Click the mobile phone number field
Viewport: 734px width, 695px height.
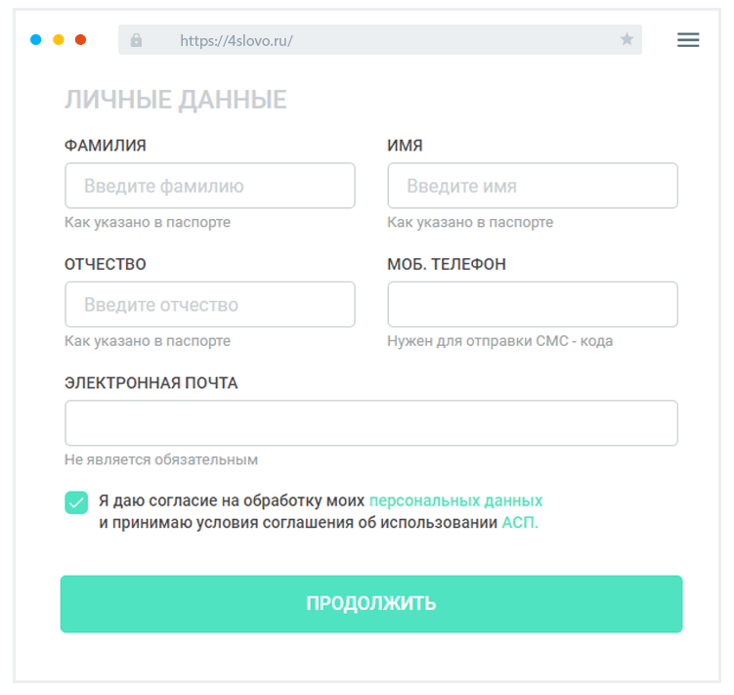click(533, 305)
